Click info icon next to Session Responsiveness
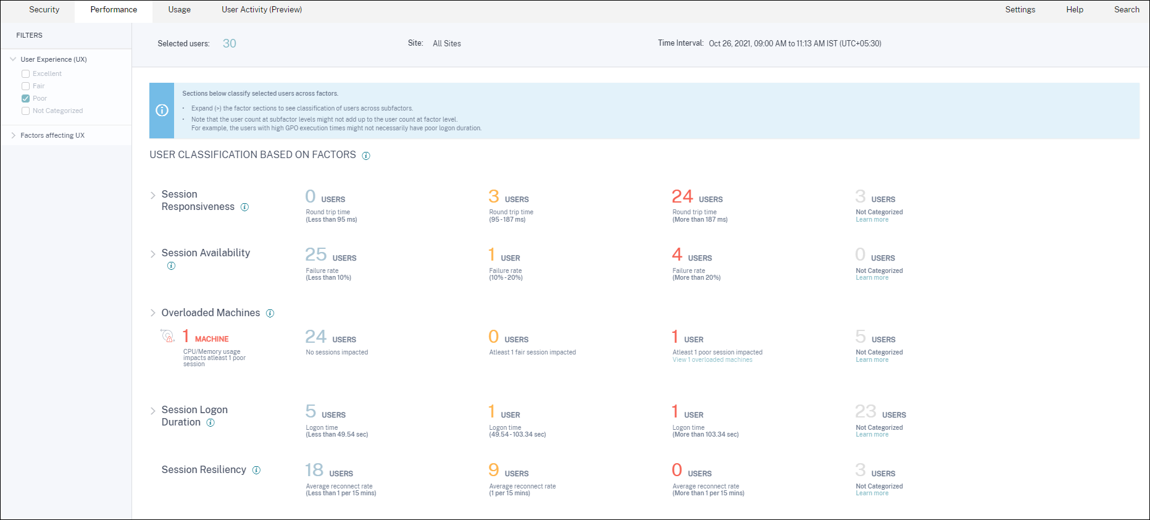 [x=244, y=208]
